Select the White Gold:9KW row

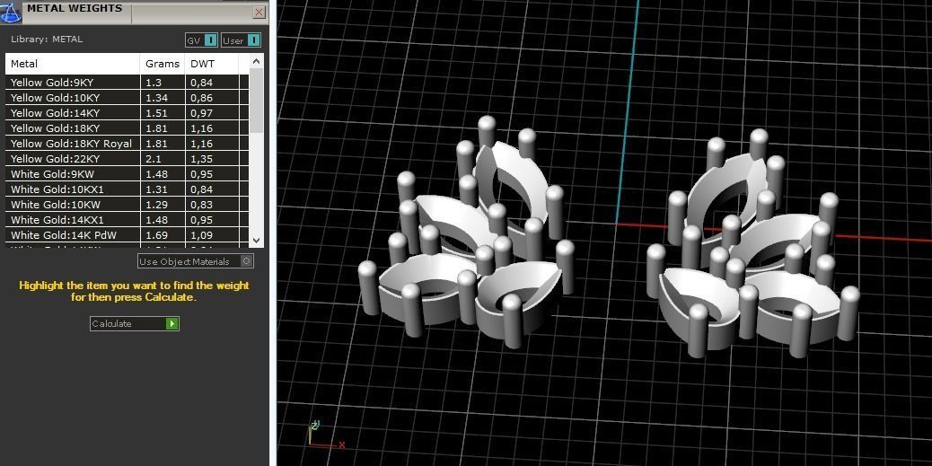127,174
